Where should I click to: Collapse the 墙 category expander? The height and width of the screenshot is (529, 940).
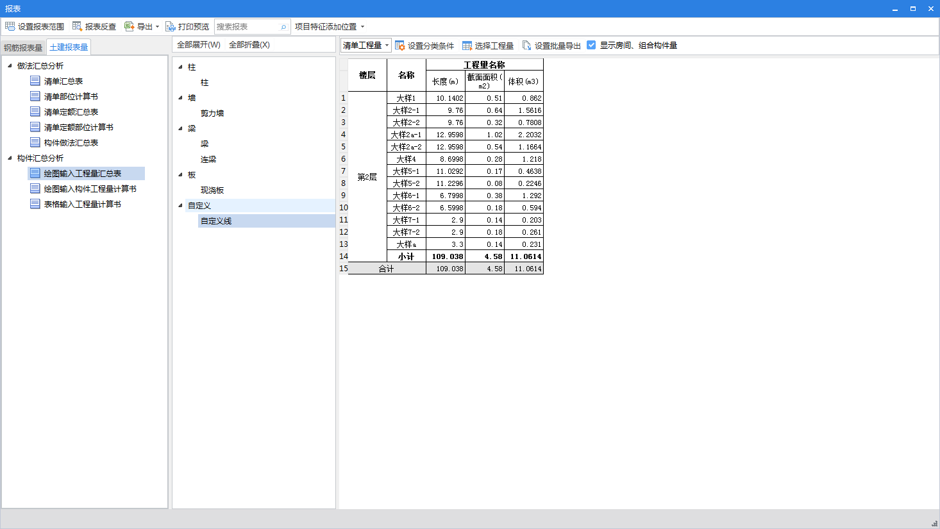point(180,97)
